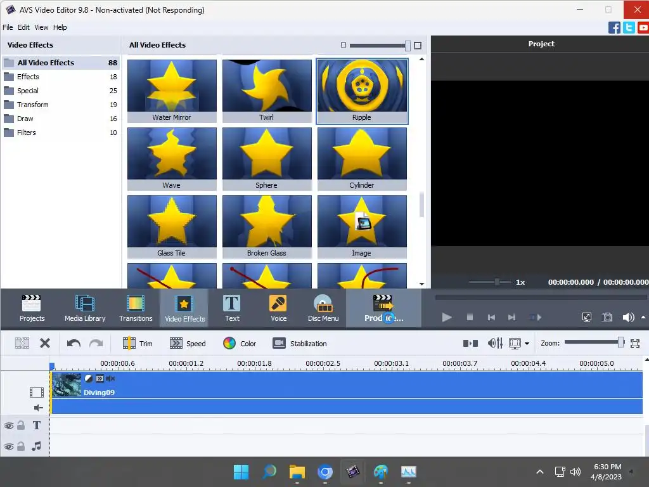This screenshot has width=649, height=487.
Task: Select the Water Mirror effect thumbnail
Action: (x=172, y=91)
